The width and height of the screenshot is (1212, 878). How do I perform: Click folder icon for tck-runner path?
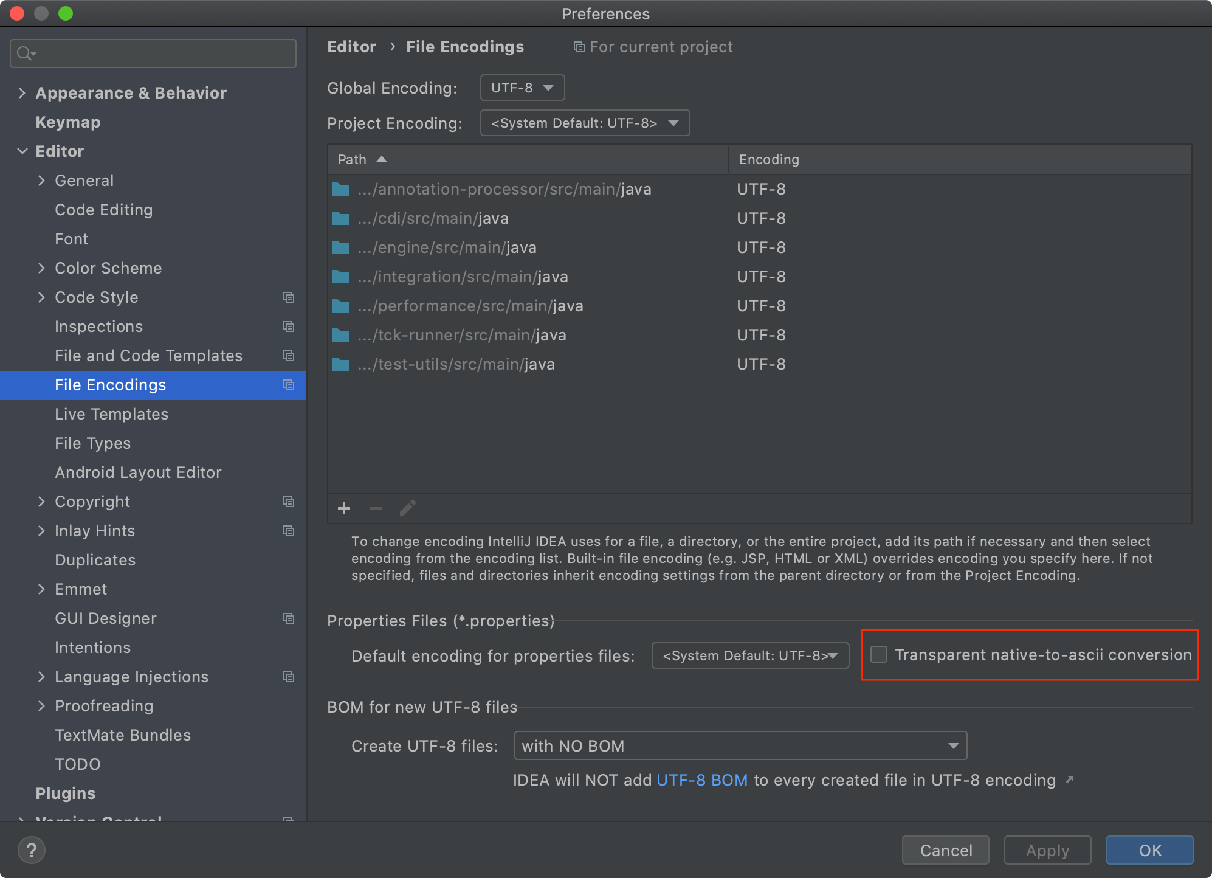(x=340, y=335)
